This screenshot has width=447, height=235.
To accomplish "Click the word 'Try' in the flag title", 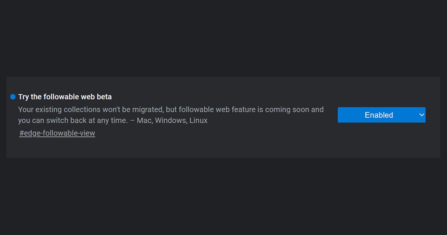I will [23, 97].
